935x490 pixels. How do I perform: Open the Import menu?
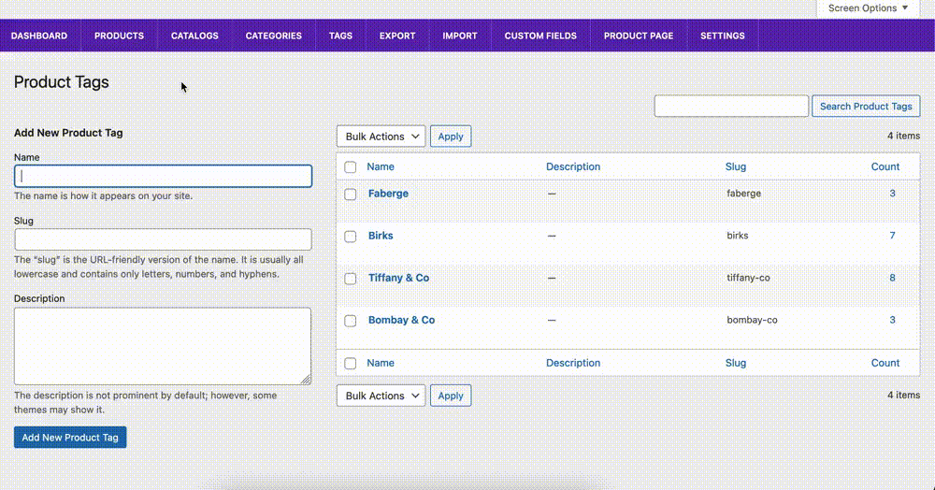pyautogui.click(x=460, y=36)
